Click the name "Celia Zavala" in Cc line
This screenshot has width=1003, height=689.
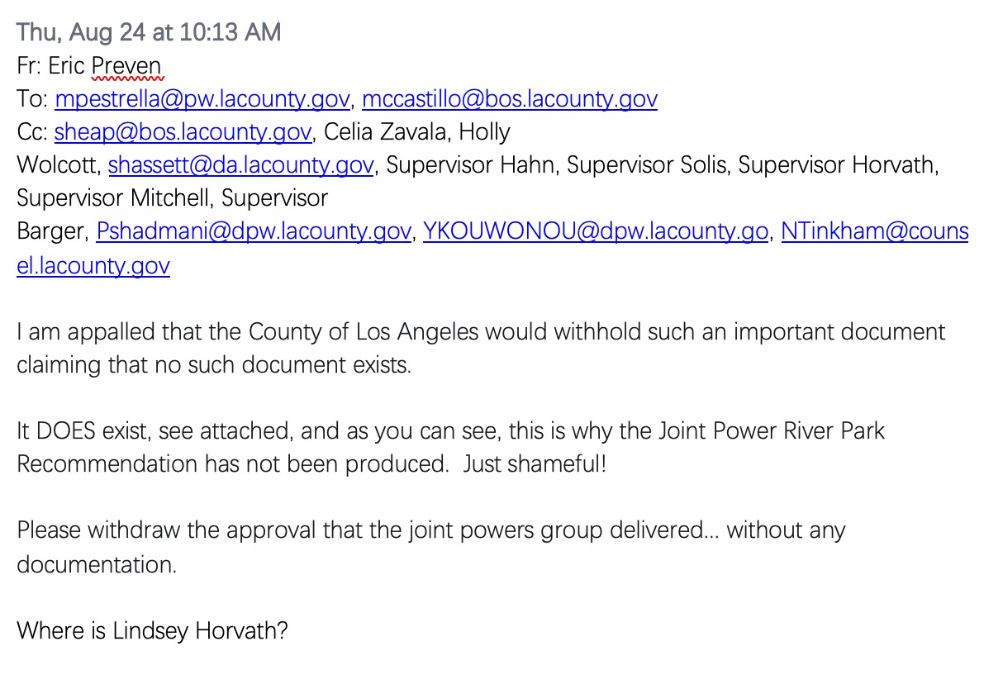[387, 132]
